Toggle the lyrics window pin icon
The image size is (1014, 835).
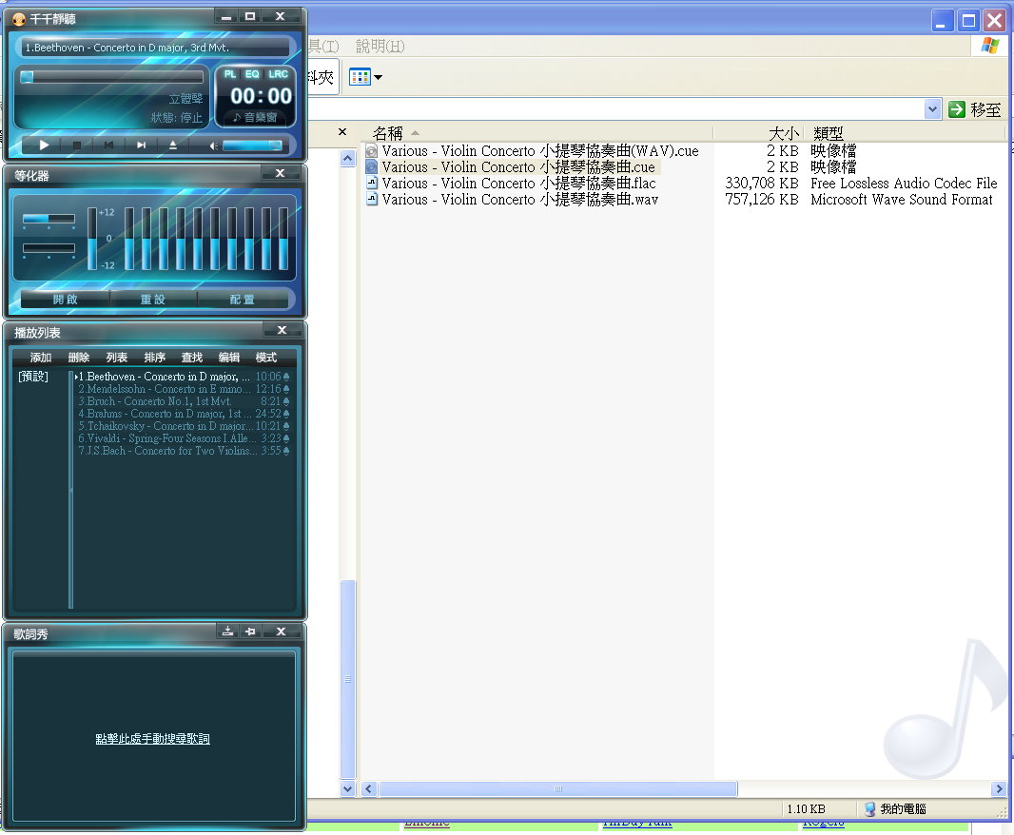tap(250, 631)
